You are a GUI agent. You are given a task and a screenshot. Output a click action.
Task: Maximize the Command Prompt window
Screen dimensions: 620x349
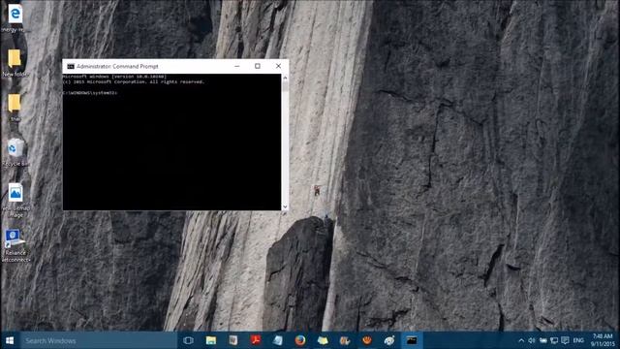tap(258, 66)
